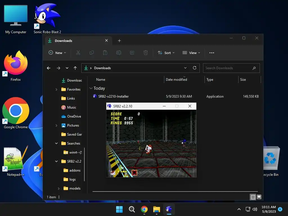The width and height of the screenshot is (288, 216).
Task: Expand the Favorites tree node
Action: point(56,89)
